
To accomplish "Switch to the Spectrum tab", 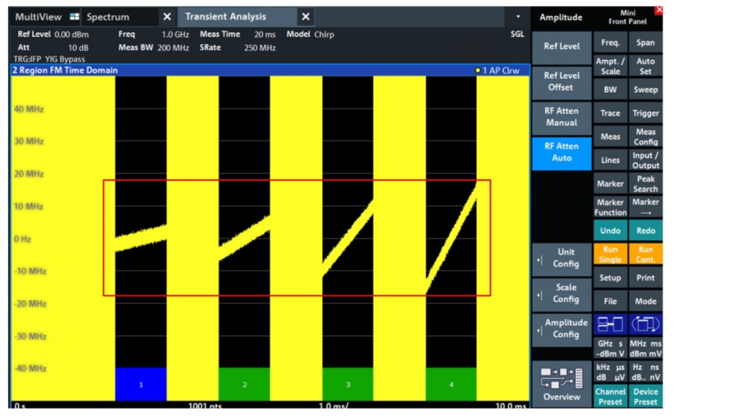I will pyautogui.click(x=108, y=17).
